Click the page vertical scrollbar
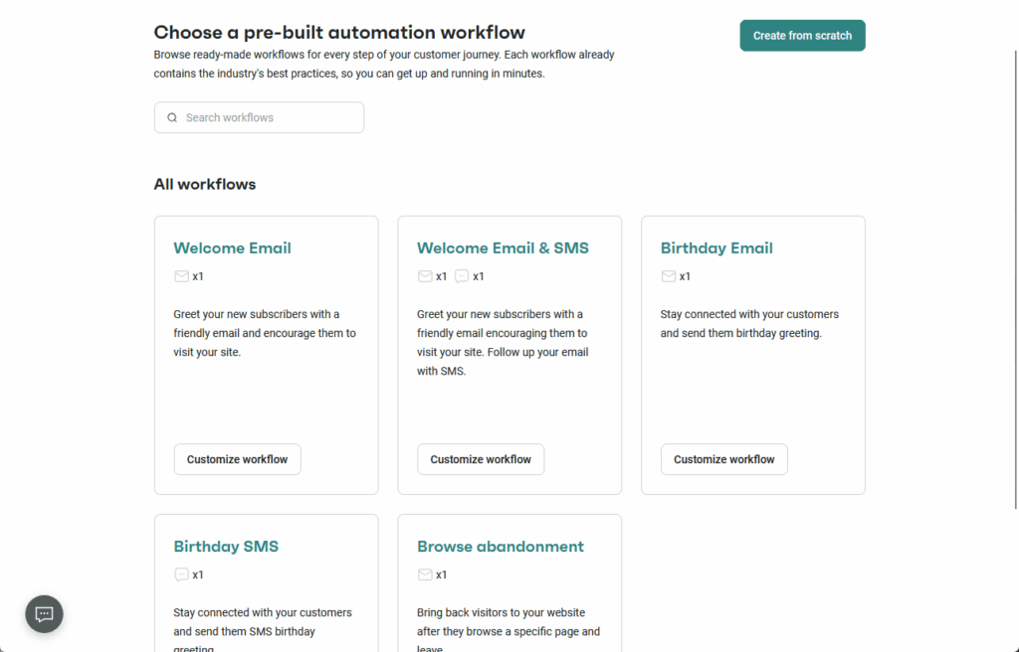The width and height of the screenshot is (1019, 652). pos(1016,279)
